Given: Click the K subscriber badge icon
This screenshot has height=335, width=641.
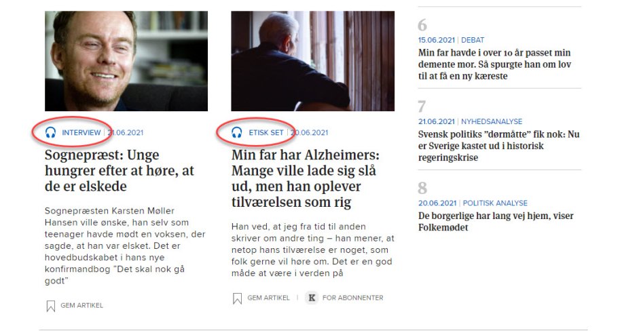Looking at the screenshot, I should [x=312, y=298].
